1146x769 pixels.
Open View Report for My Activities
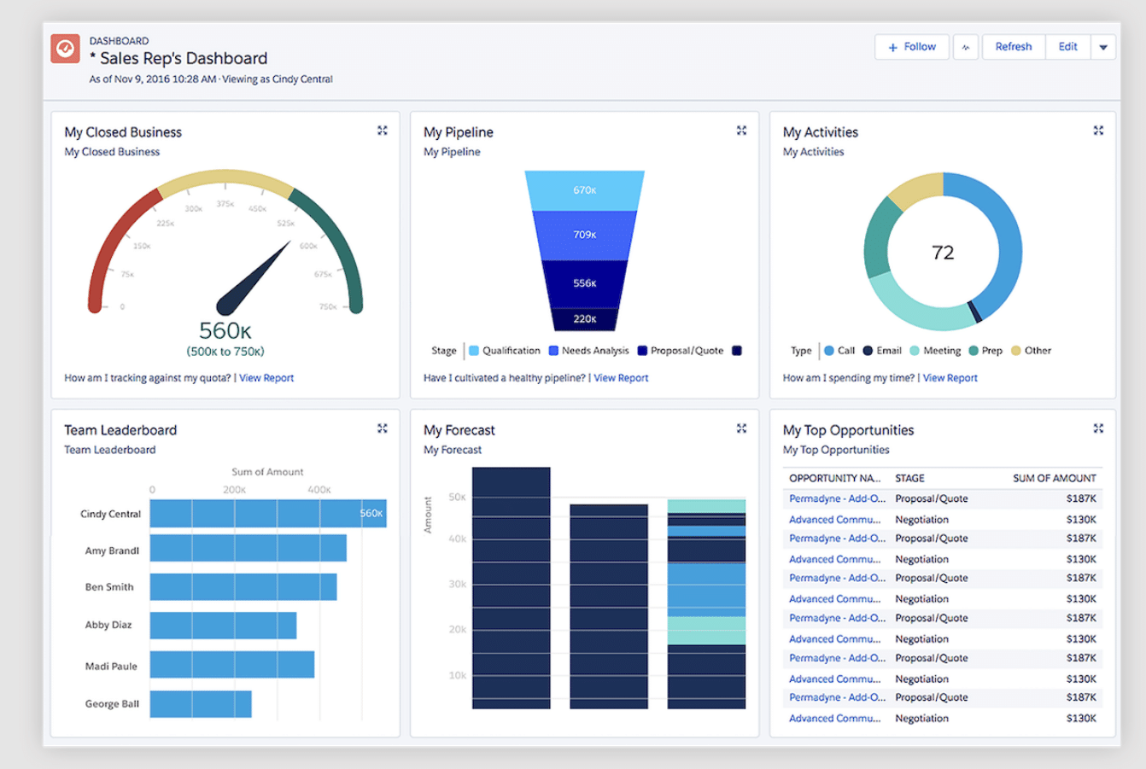[x=950, y=377]
